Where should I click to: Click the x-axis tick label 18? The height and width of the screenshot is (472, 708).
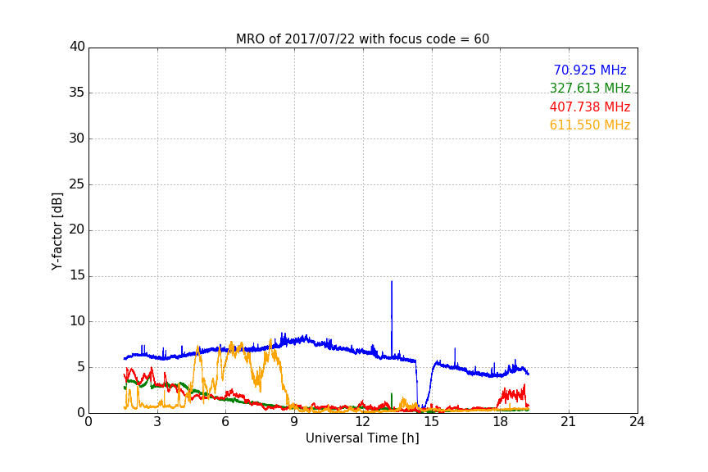(501, 422)
